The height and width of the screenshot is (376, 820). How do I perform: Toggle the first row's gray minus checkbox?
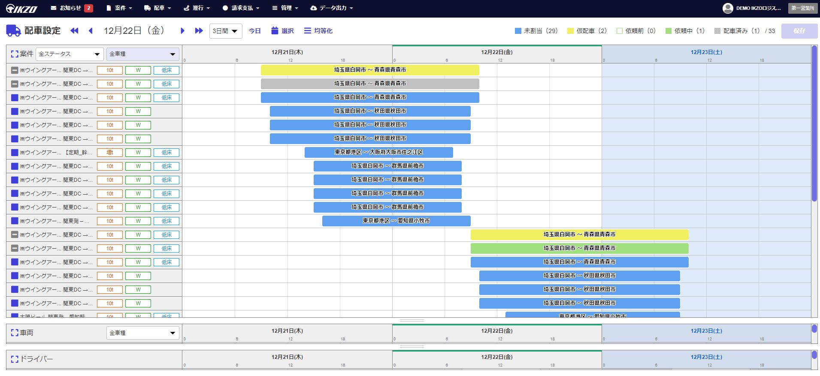[x=15, y=70]
